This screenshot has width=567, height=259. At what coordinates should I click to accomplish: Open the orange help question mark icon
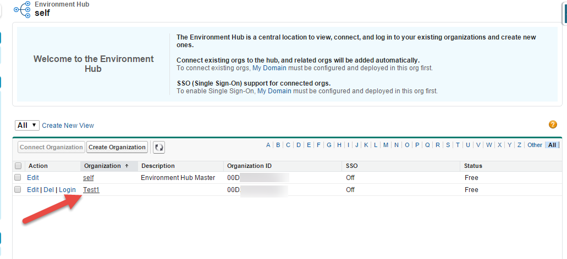click(x=553, y=125)
